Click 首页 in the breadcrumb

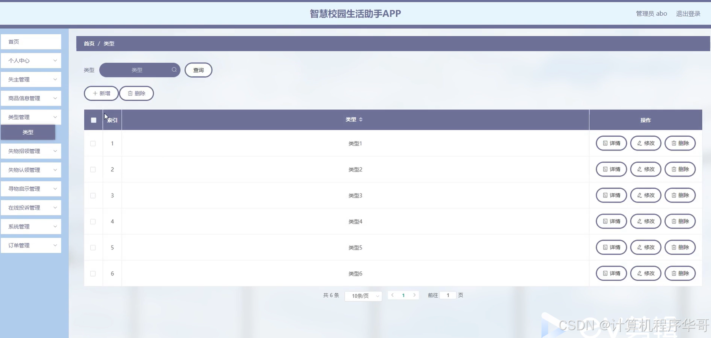89,44
